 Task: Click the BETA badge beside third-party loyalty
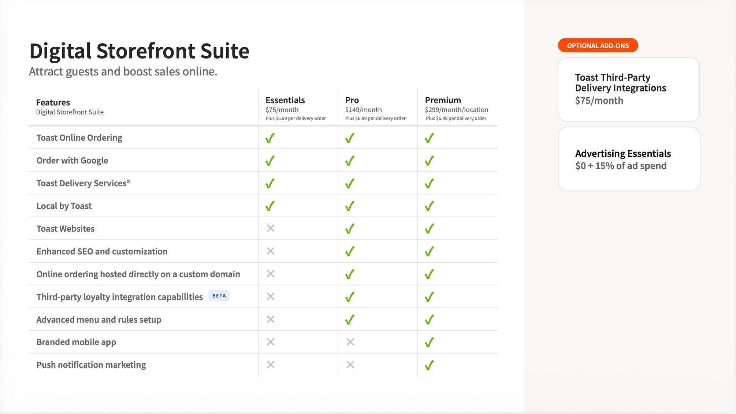click(219, 296)
